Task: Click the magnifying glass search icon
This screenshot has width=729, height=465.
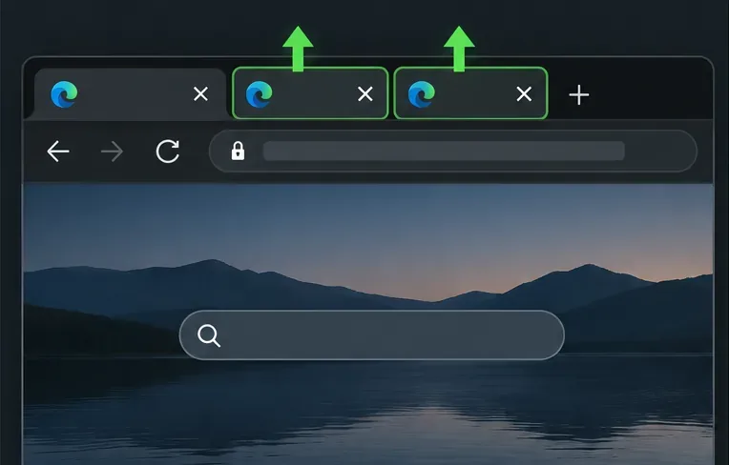Action: 209,335
